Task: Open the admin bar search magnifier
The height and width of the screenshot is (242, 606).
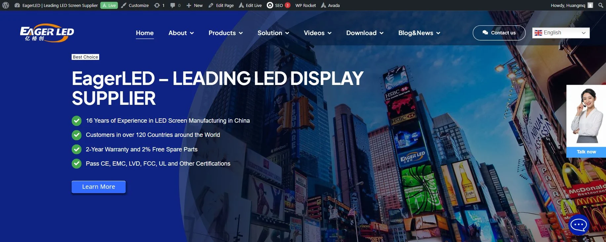Action: pyautogui.click(x=601, y=5)
